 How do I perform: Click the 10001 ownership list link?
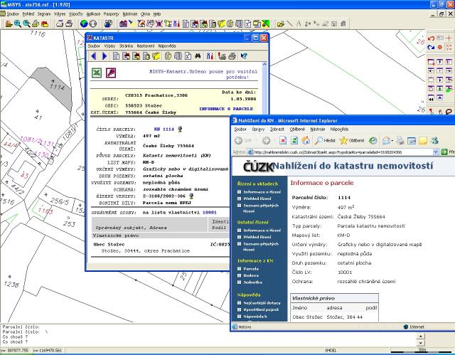[210, 213]
